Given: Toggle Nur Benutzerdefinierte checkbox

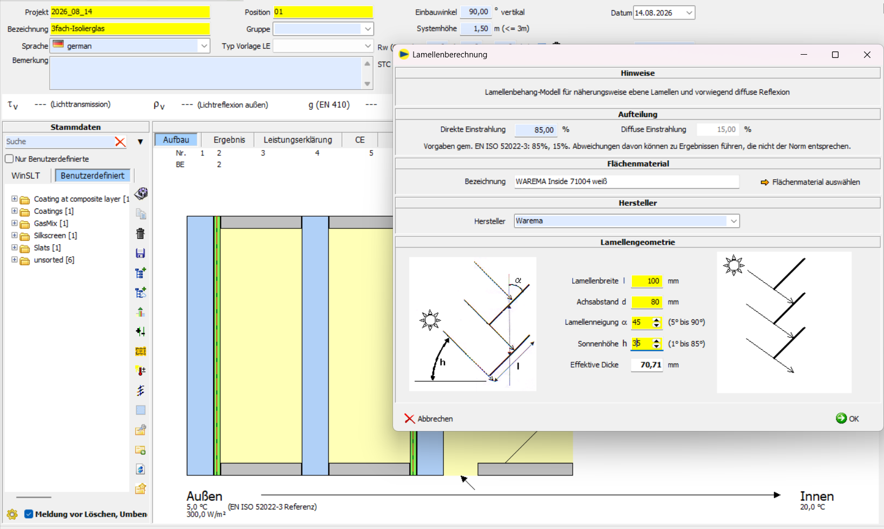Looking at the screenshot, I should coord(9,159).
